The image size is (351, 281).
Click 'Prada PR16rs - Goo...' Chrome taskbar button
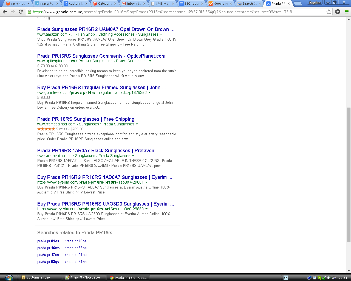click(x=129, y=278)
